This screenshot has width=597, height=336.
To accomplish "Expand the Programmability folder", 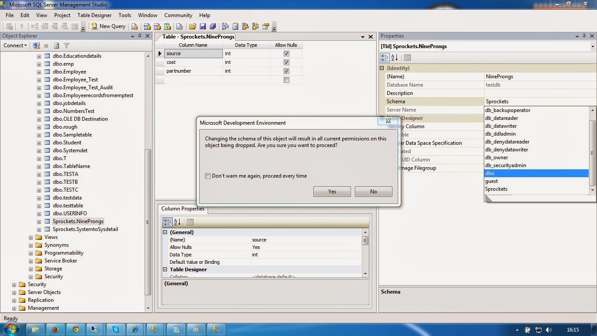I will 30,253.
